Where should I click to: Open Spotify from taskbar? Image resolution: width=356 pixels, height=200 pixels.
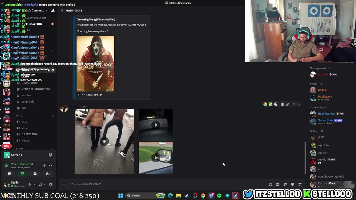click(x=219, y=196)
